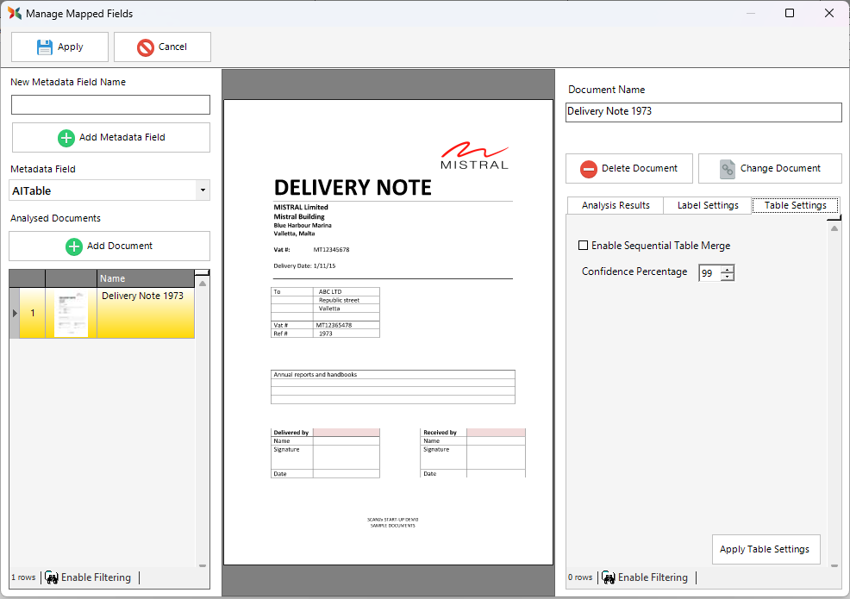Click the New Metadata Field Name input
The image size is (850, 599).
pos(110,105)
